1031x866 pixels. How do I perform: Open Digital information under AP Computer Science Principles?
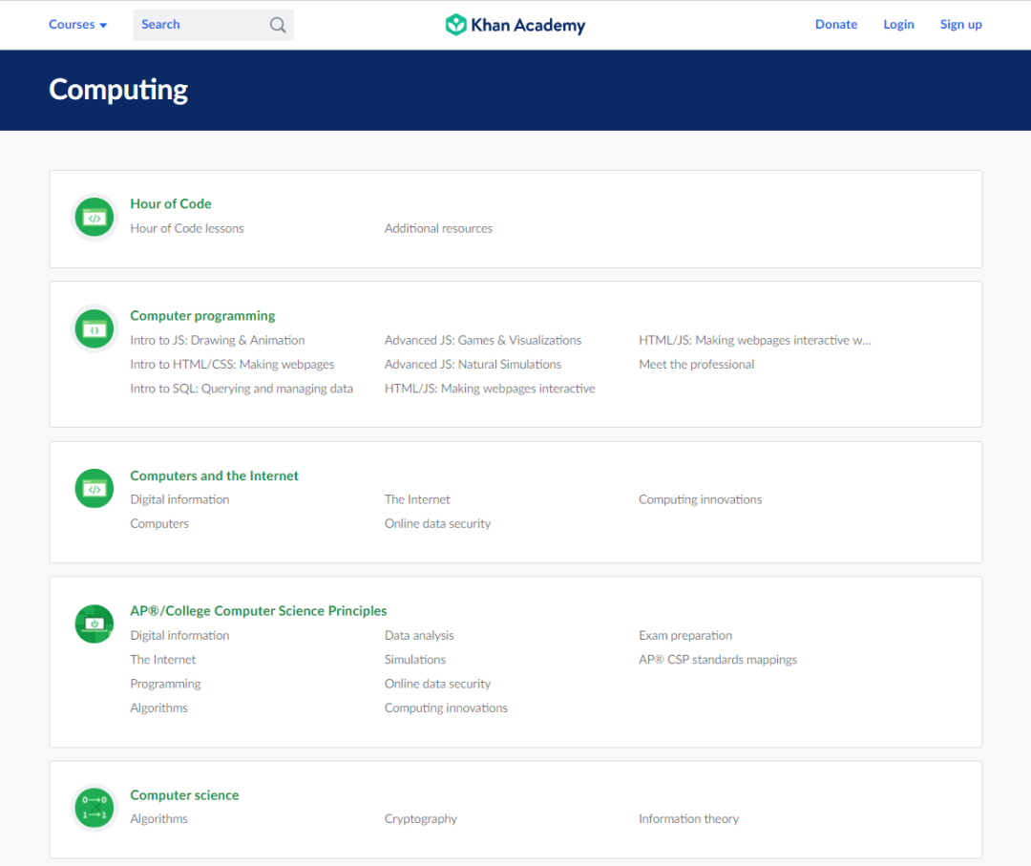point(179,636)
